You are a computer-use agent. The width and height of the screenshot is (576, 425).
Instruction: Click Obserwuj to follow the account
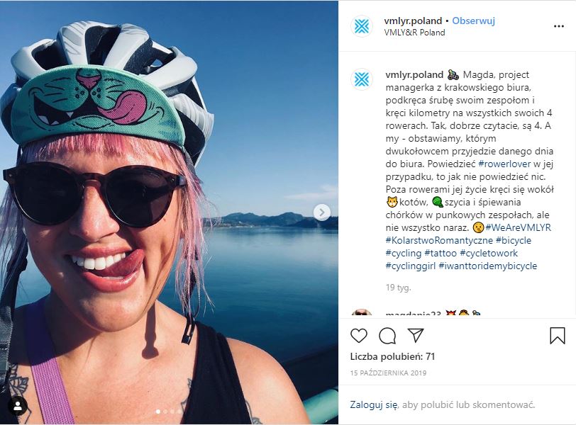(474, 21)
